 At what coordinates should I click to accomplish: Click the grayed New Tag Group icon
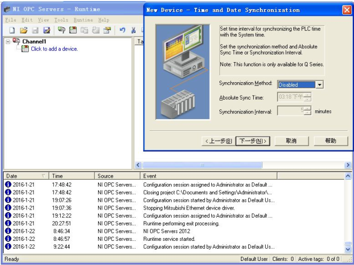pyautogui.click(x=84, y=30)
